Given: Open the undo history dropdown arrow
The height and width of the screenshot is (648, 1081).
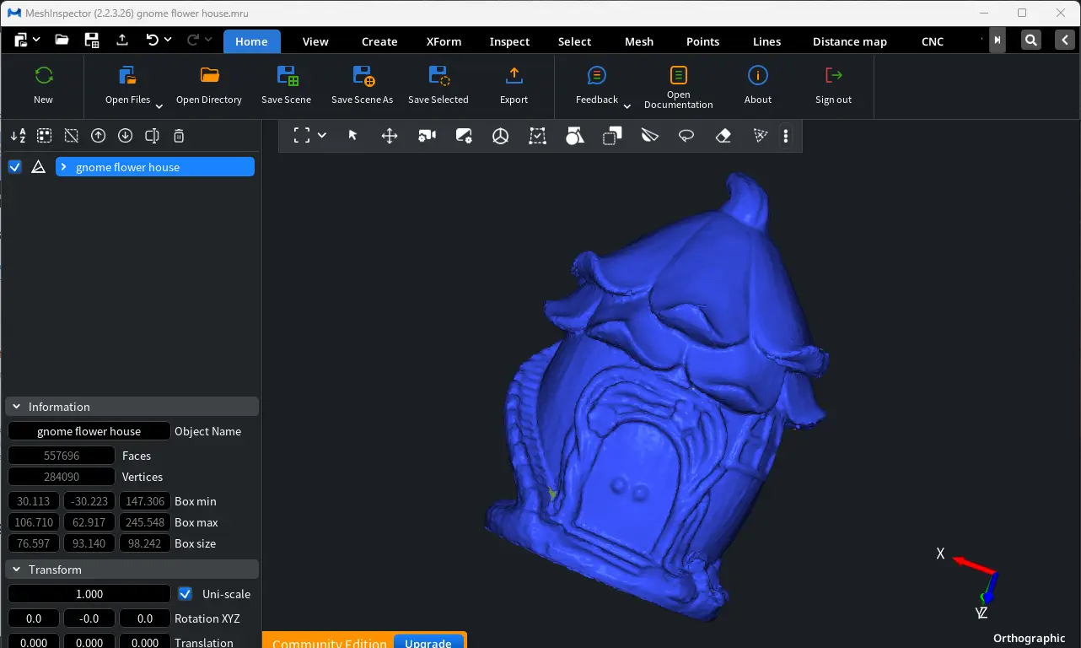Looking at the screenshot, I should [x=169, y=40].
